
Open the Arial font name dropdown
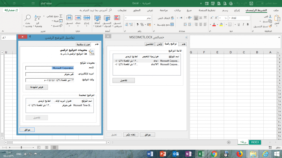click(x=230, y=18)
